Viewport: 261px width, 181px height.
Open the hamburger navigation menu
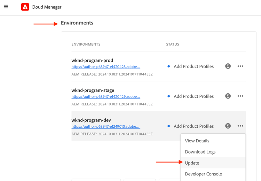6,7
